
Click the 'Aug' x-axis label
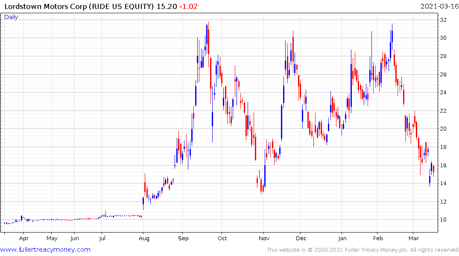(x=144, y=238)
